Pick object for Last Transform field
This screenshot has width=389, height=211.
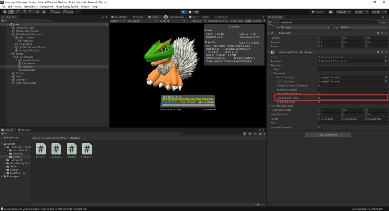click(386, 81)
